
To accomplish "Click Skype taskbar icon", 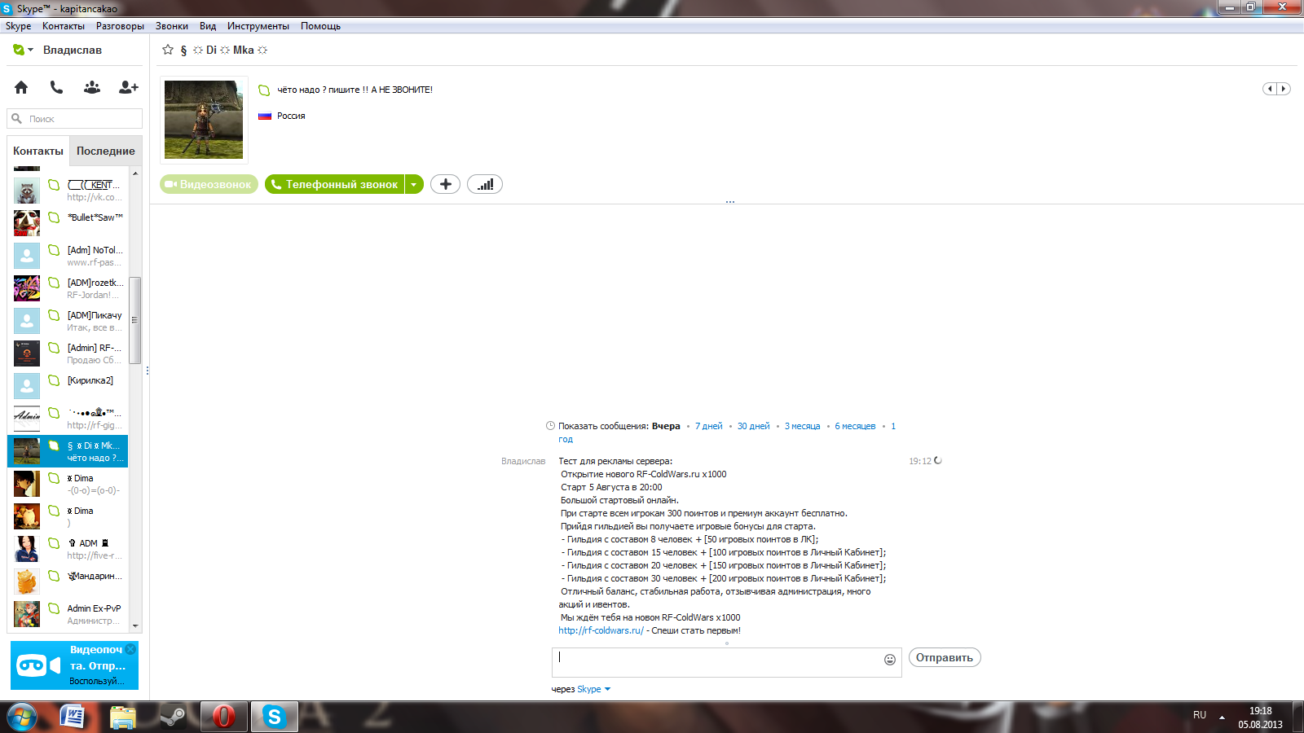I will (x=274, y=717).
